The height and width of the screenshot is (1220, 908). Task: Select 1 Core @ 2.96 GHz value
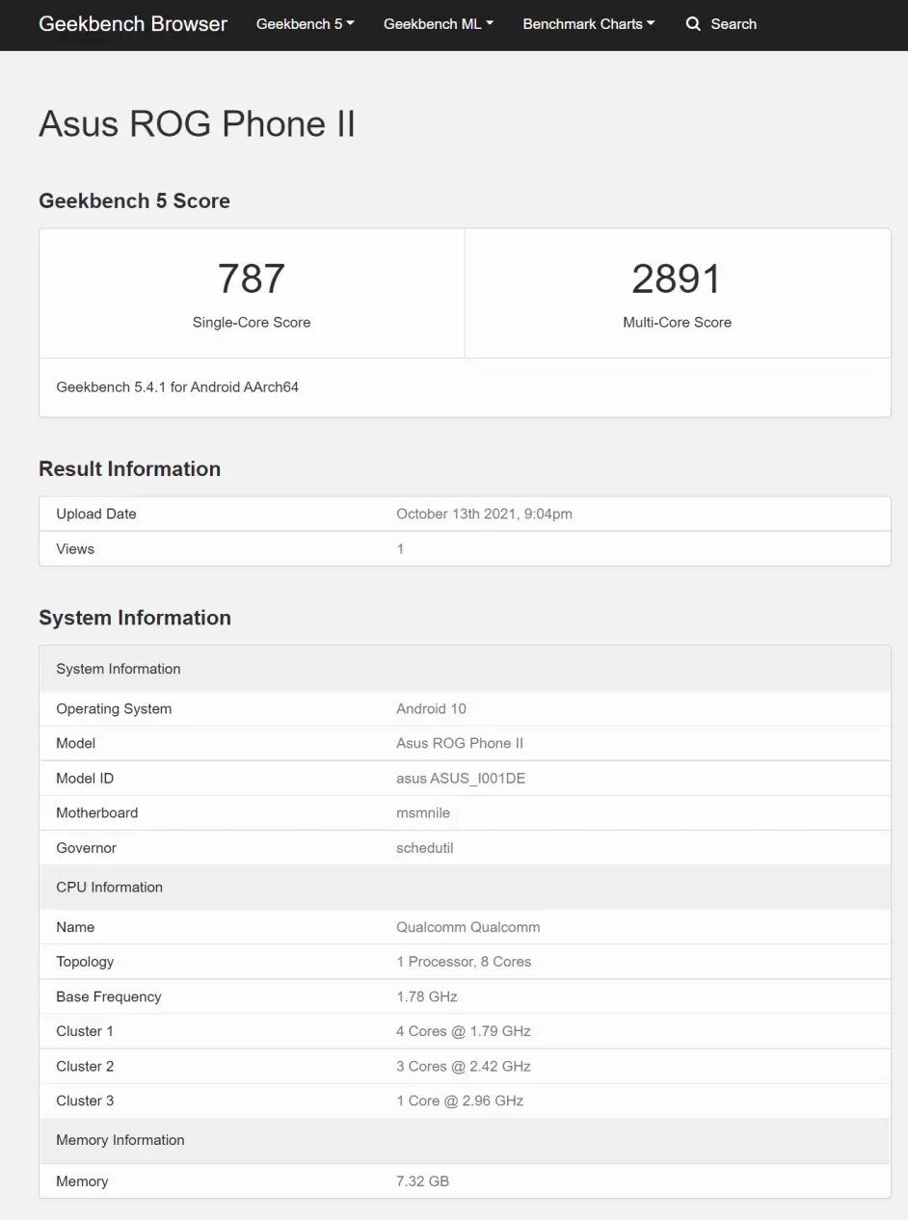click(460, 1101)
